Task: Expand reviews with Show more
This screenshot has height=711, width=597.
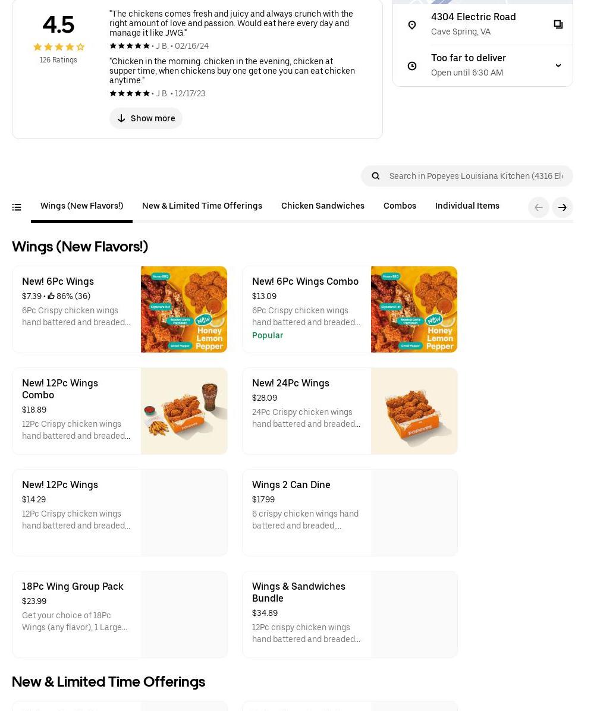Action: [x=146, y=118]
